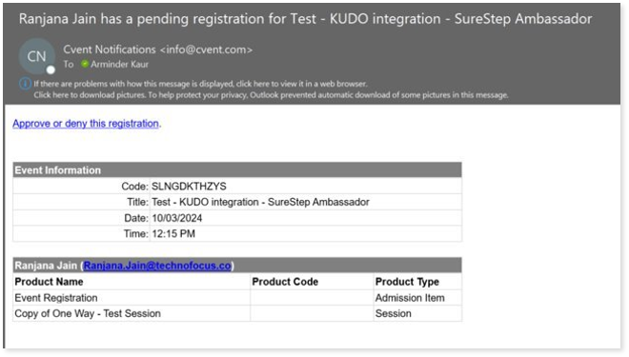This screenshot has height=357, width=629.
Task: Click the Product Name column header
Action: [x=49, y=282]
